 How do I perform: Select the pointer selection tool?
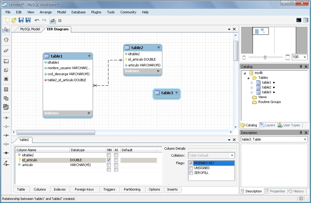pos(6,29)
